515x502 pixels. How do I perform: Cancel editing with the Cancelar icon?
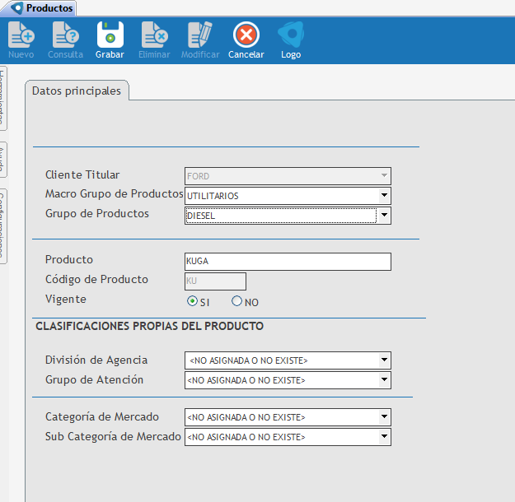(x=246, y=35)
